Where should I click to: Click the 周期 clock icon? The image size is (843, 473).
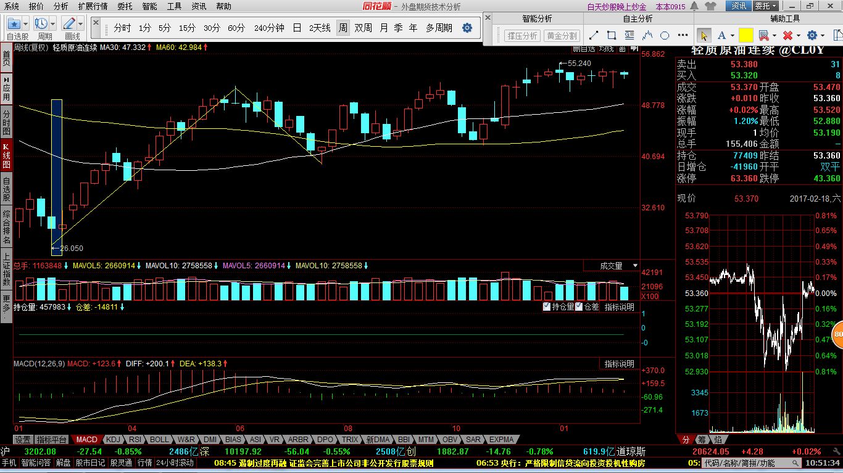(41, 23)
